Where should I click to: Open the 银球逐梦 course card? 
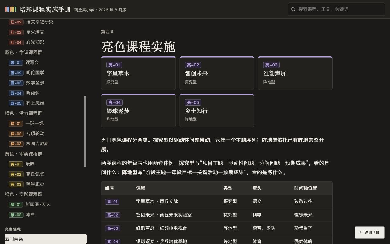(x=139, y=111)
